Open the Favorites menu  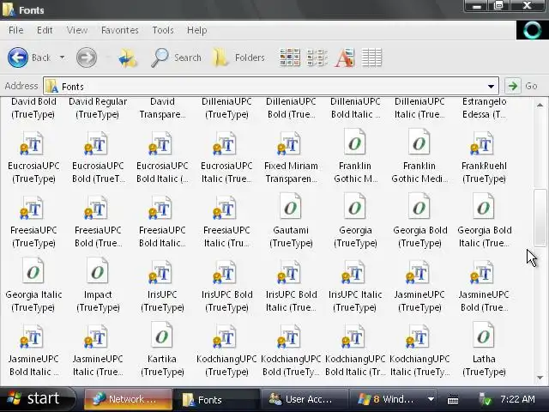pos(120,31)
